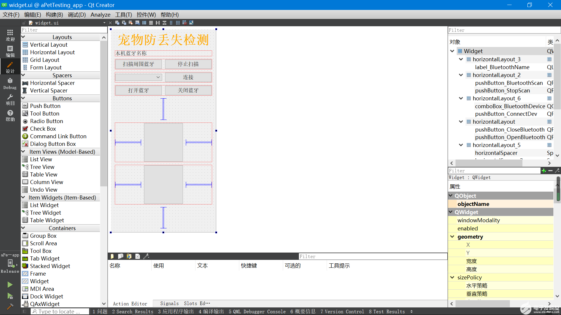The width and height of the screenshot is (561, 315).
Task: Open Debug mode in sidebar
Action: point(10,83)
